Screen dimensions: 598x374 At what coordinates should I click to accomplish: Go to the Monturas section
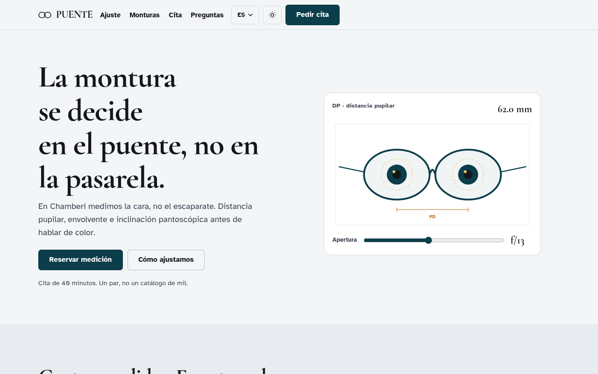(x=144, y=15)
